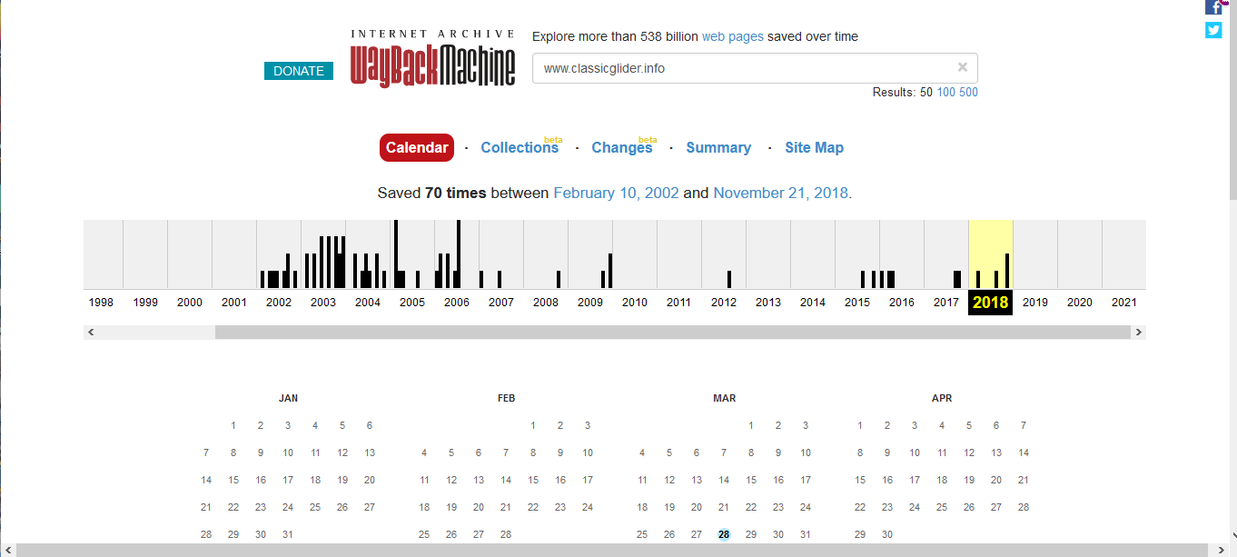
Task: Select year 2002 in the timeline
Action: point(279,303)
